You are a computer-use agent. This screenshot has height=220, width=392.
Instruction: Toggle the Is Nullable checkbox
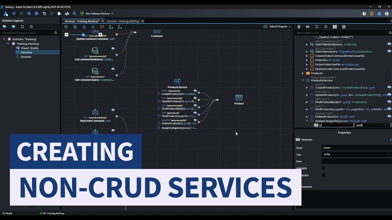[x=323, y=168]
